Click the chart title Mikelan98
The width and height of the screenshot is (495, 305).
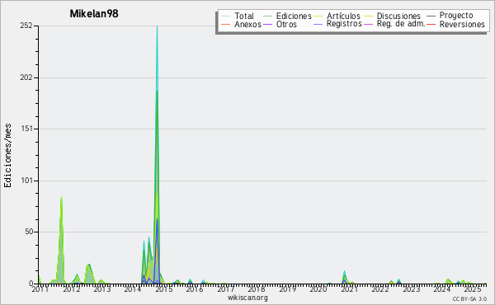pyautogui.click(x=94, y=14)
